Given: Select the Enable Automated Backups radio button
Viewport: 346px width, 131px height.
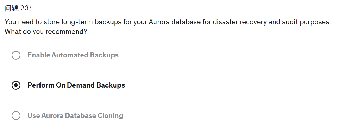Looking at the screenshot, I should click(x=16, y=55).
